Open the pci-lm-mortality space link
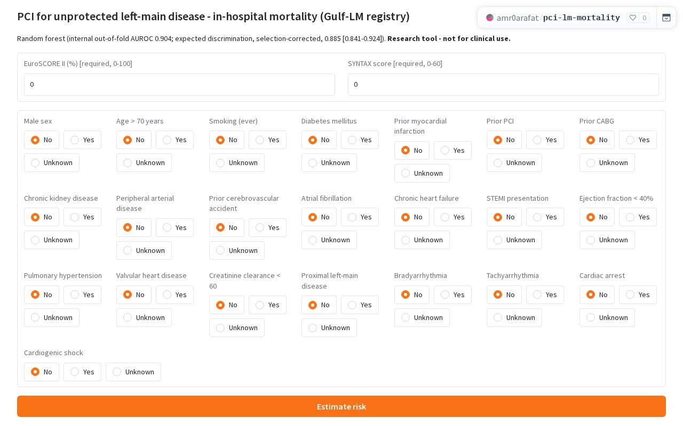The height and width of the screenshot is (426, 683). tap(582, 18)
